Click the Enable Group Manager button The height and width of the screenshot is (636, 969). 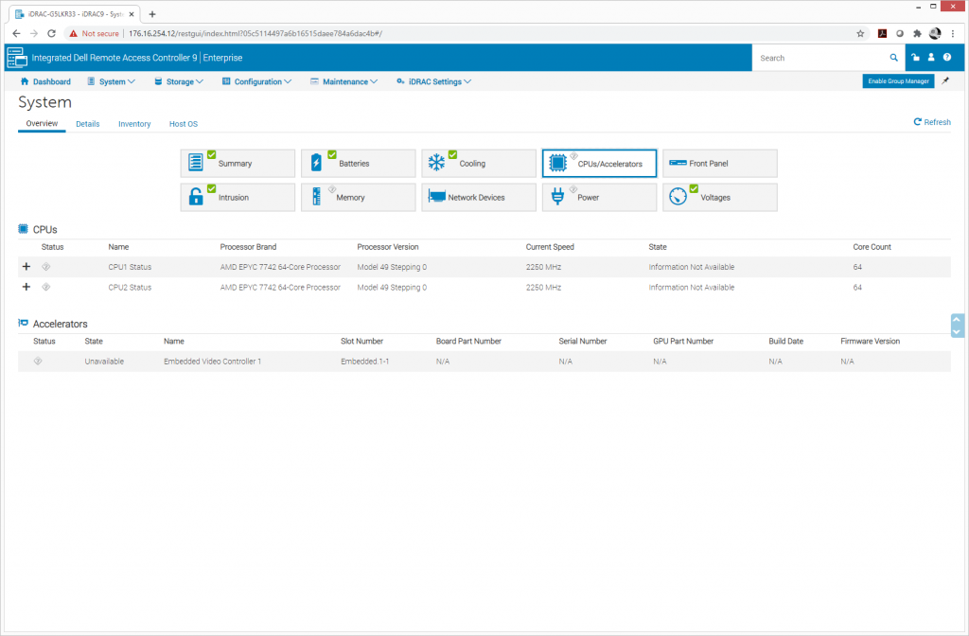pos(898,81)
